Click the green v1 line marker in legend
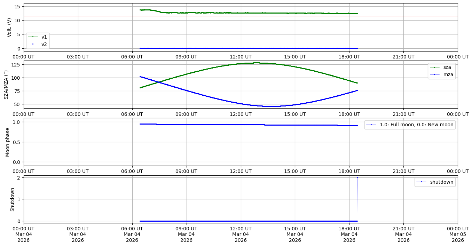Viewport: 472px width, 246px height. point(33,37)
